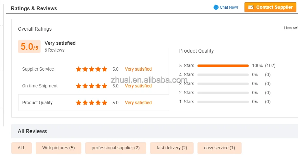Image resolution: width=298 pixels, height=159 pixels.
Task: Click the 6 Reviews count text
Action: click(x=54, y=50)
